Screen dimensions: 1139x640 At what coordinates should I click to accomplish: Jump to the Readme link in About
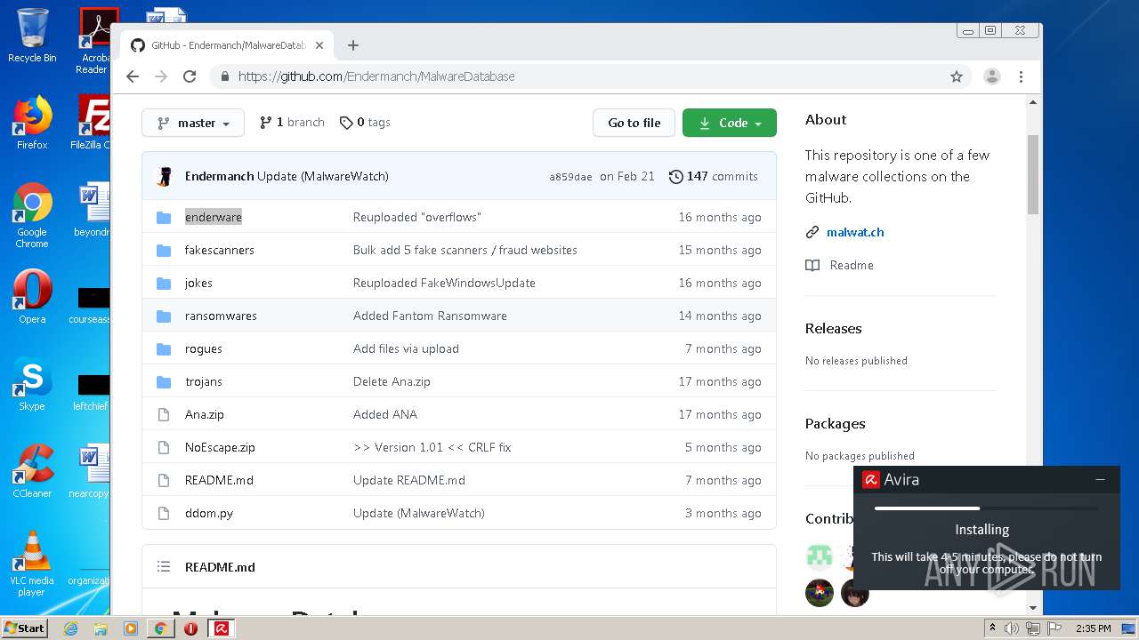pyautogui.click(x=852, y=265)
